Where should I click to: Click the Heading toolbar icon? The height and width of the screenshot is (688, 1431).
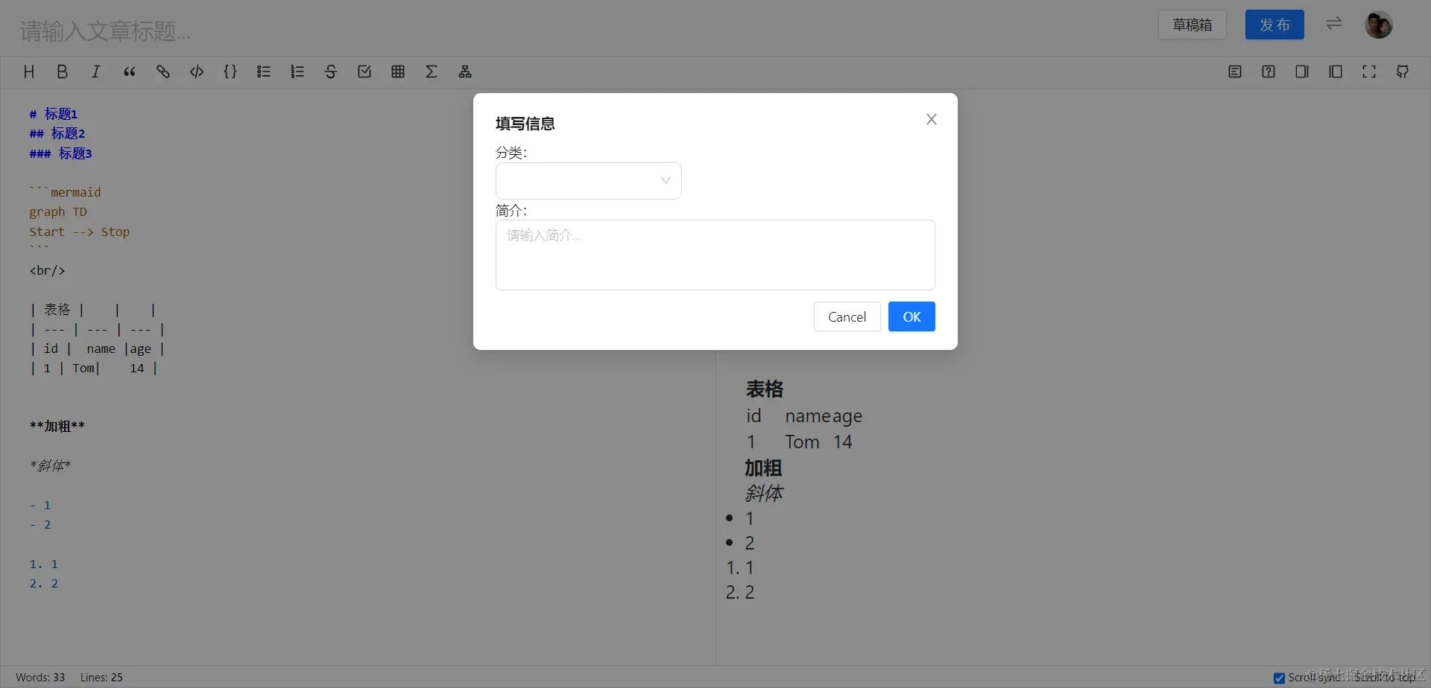[x=29, y=71]
